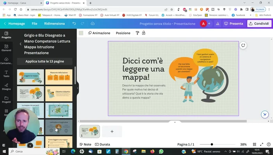This screenshot has width=273, height=155.
Task: Click the Canva user avatar A
Action: coord(203,23)
